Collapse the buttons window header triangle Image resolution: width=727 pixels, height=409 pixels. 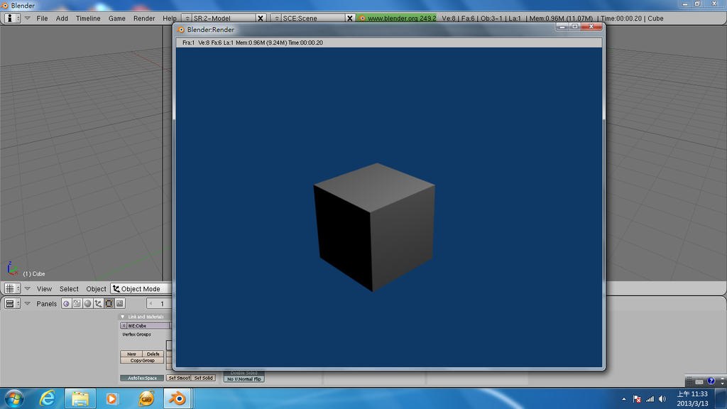[28, 304]
